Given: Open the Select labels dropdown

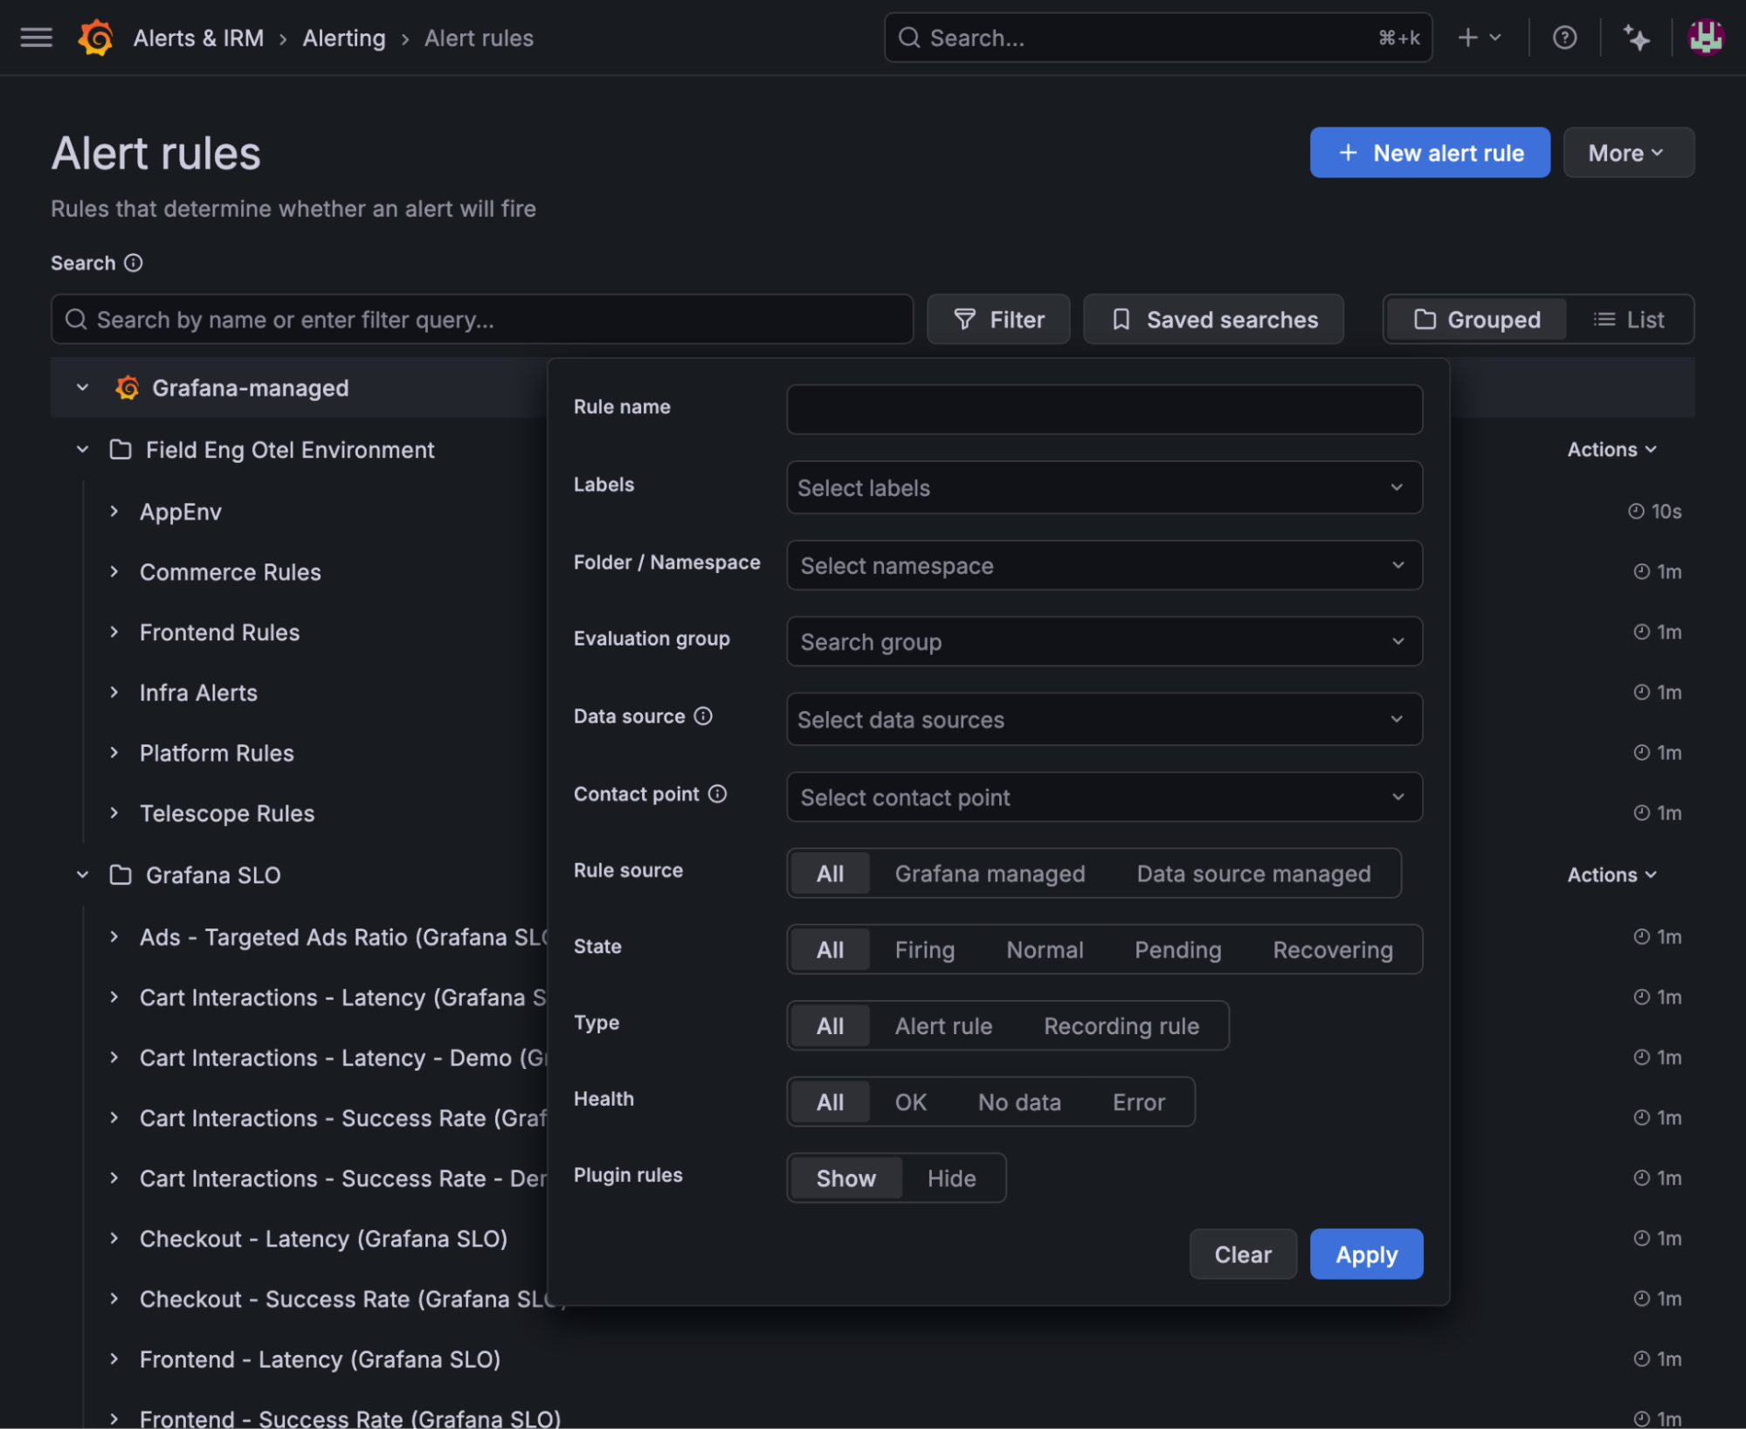Looking at the screenshot, I should click(1103, 487).
